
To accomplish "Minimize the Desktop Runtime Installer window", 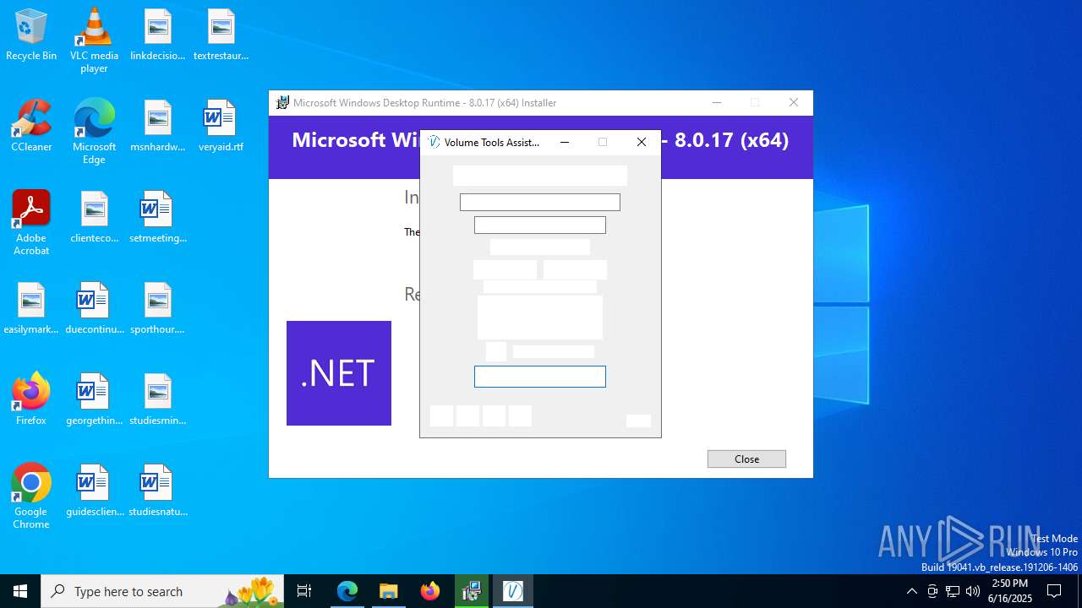I will [x=717, y=103].
